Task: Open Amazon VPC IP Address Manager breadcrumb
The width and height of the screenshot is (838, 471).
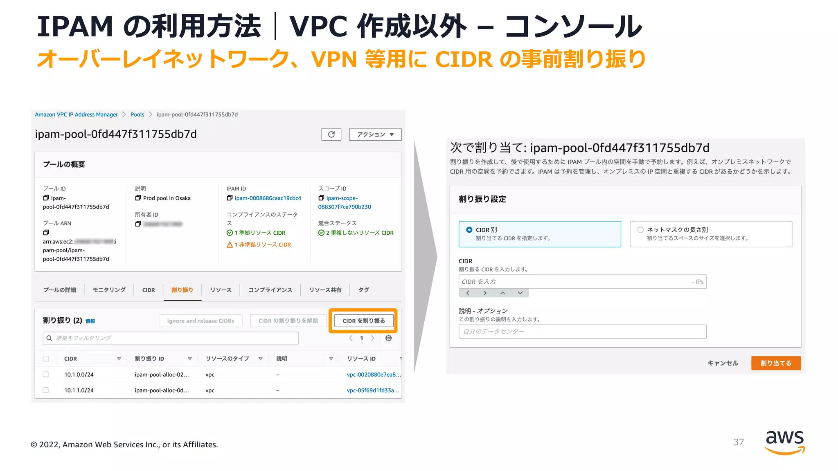Action: pyautogui.click(x=76, y=114)
